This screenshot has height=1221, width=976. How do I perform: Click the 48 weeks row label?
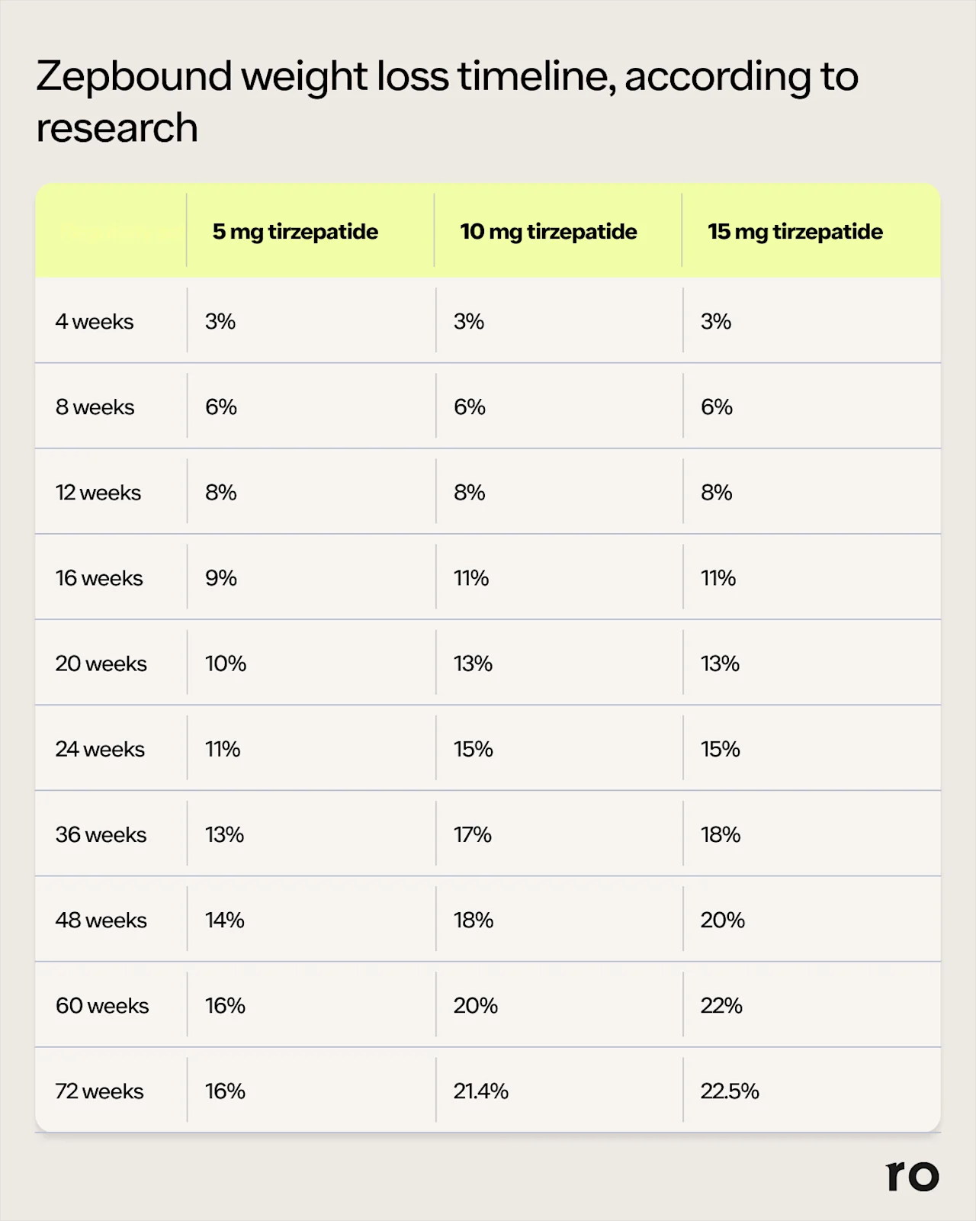tap(101, 920)
